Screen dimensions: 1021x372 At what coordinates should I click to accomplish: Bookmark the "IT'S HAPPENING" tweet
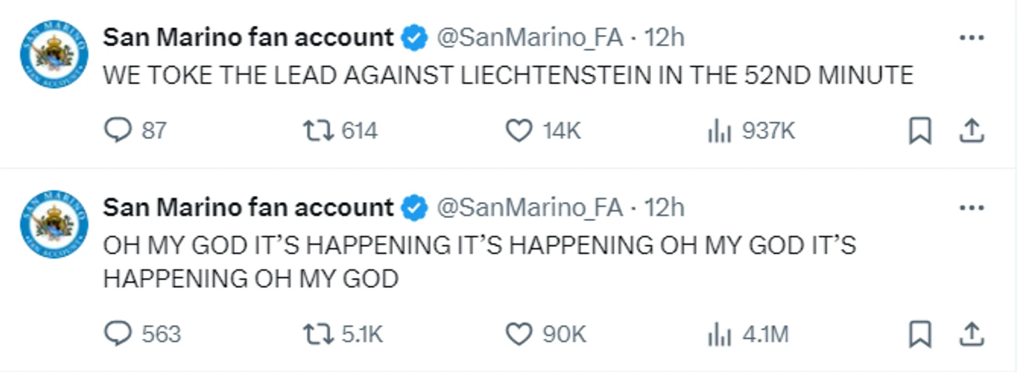[920, 334]
